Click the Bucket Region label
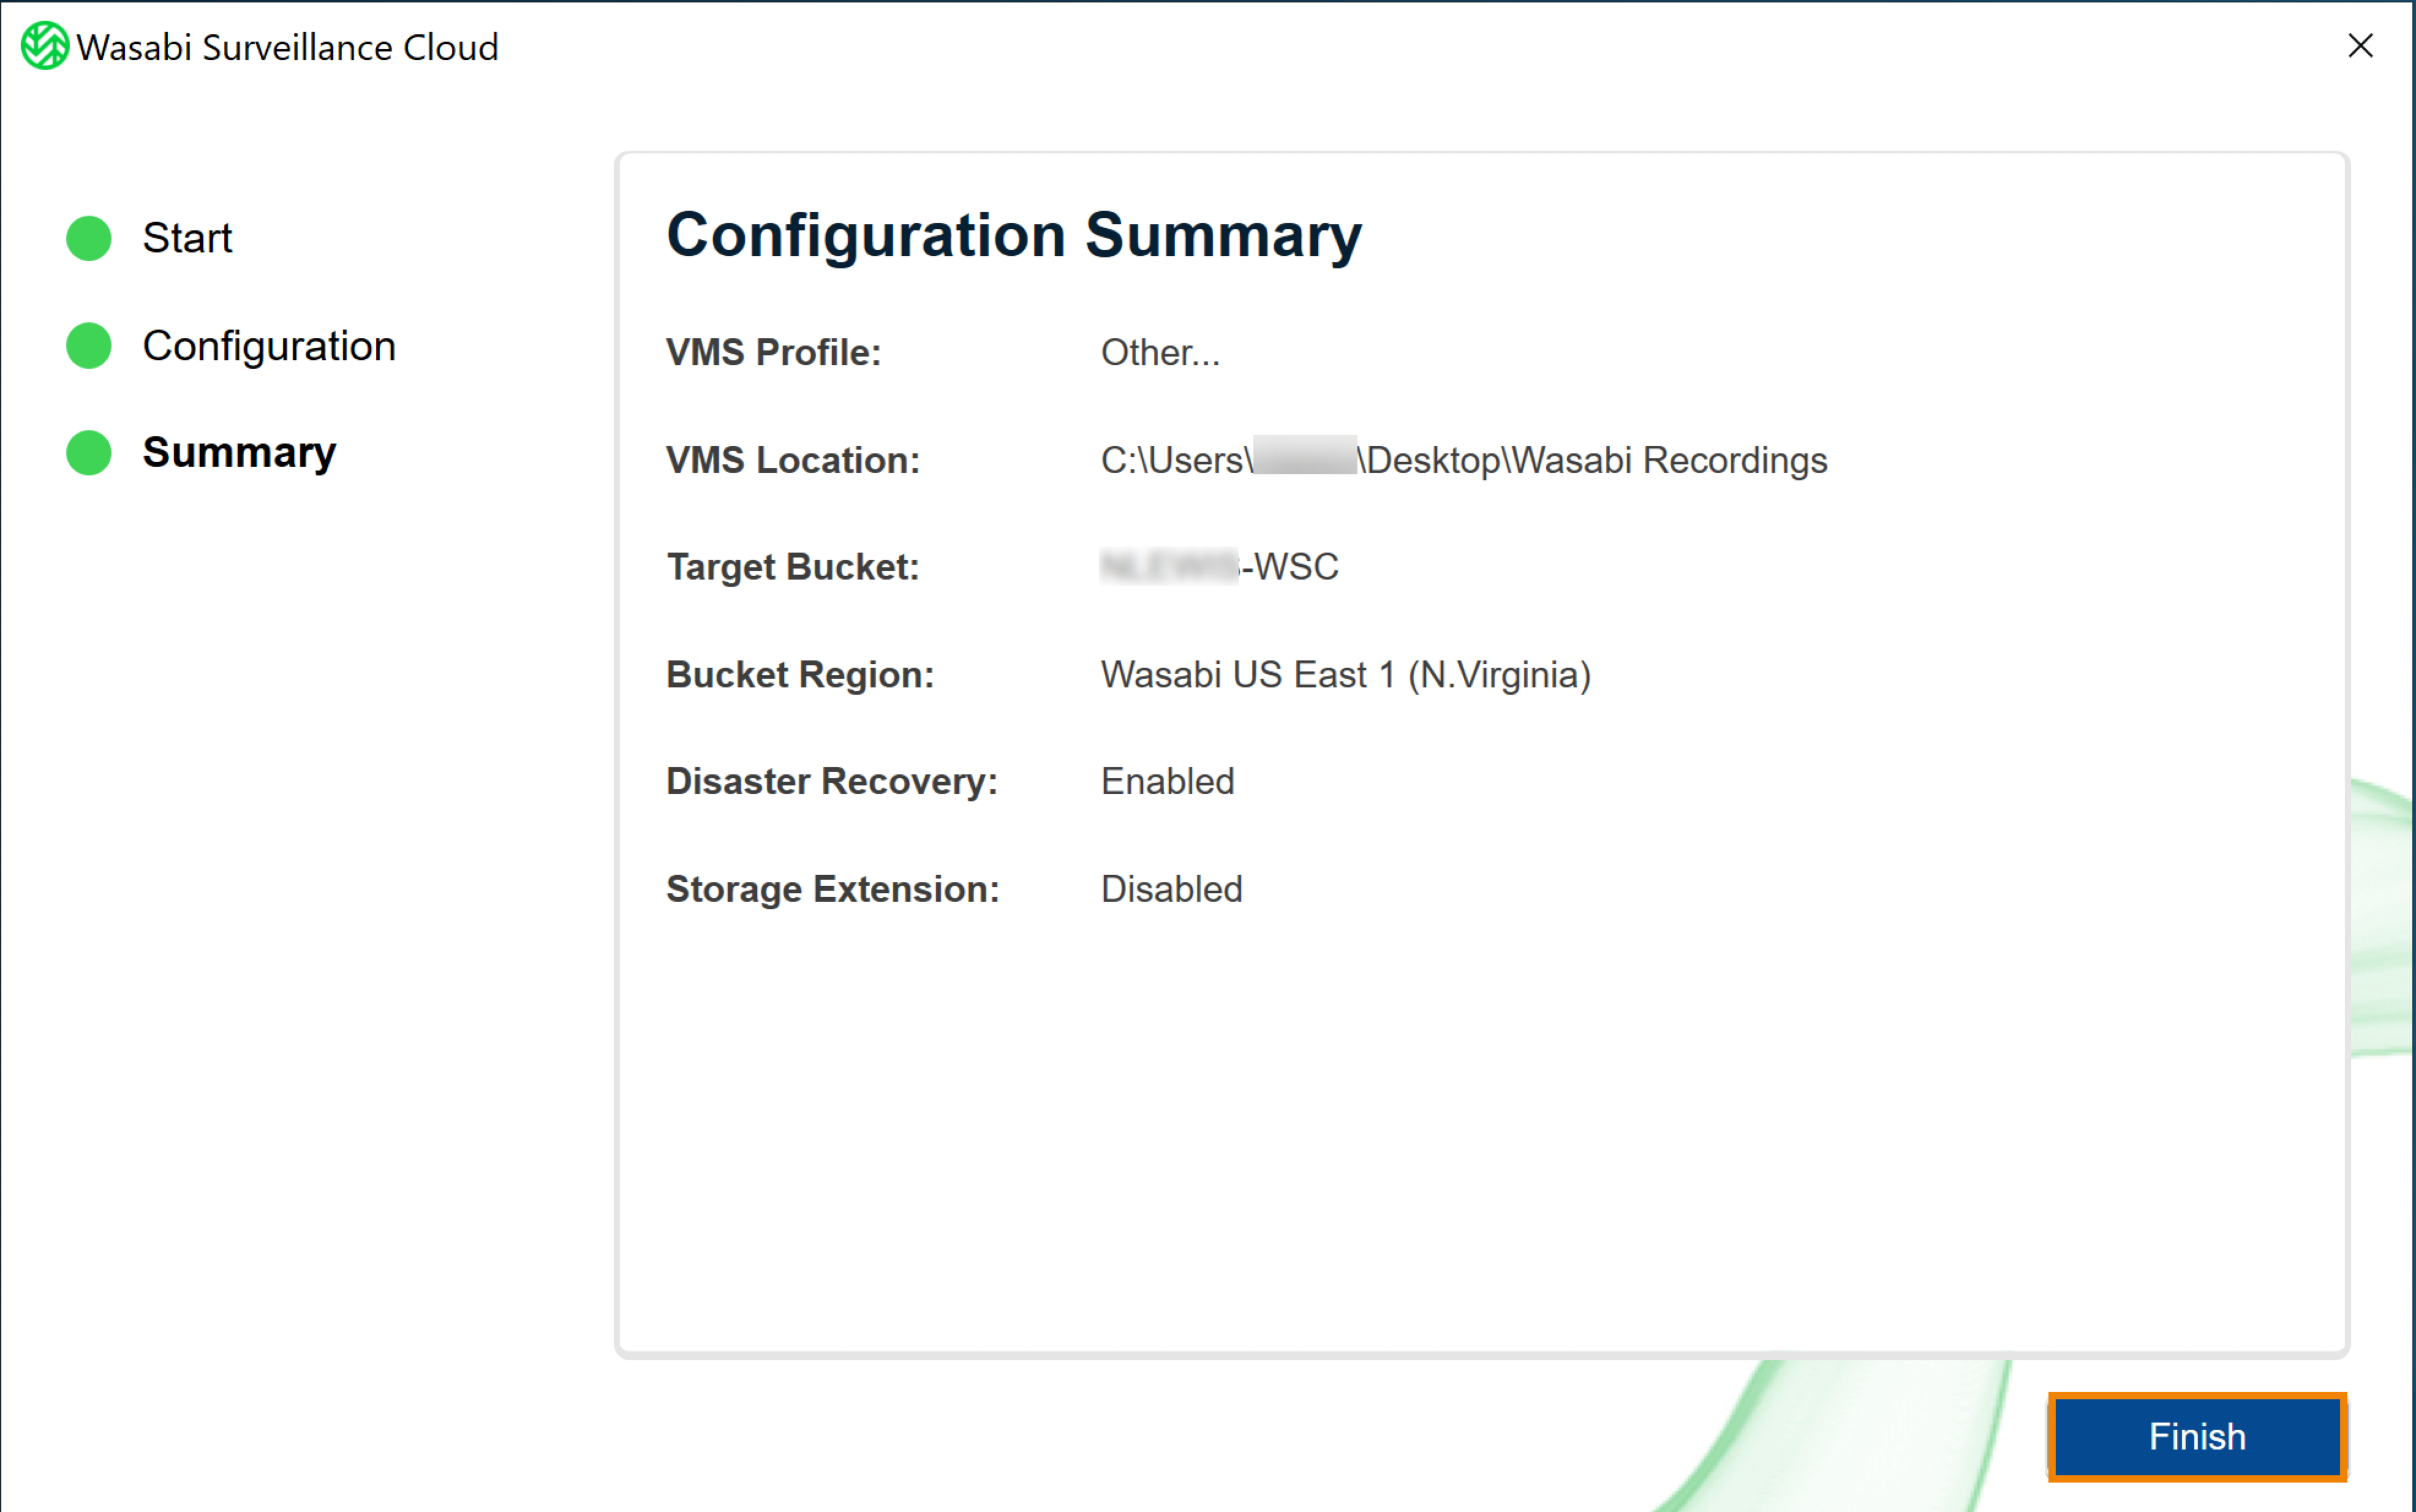2416x1512 pixels. tap(801, 675)
